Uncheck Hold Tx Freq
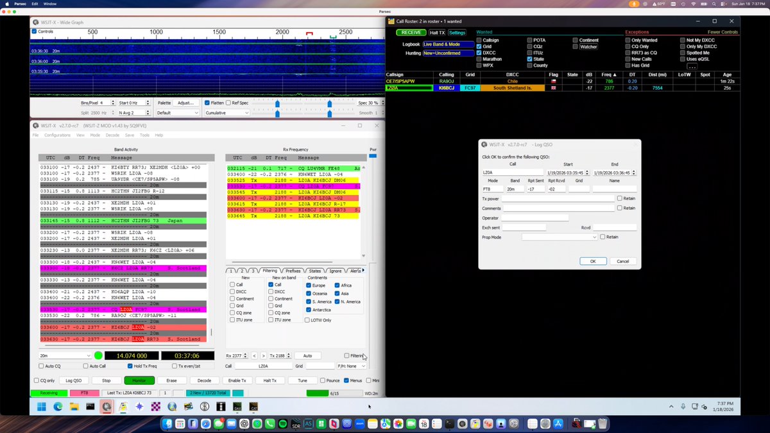 [x=132, y=366]
